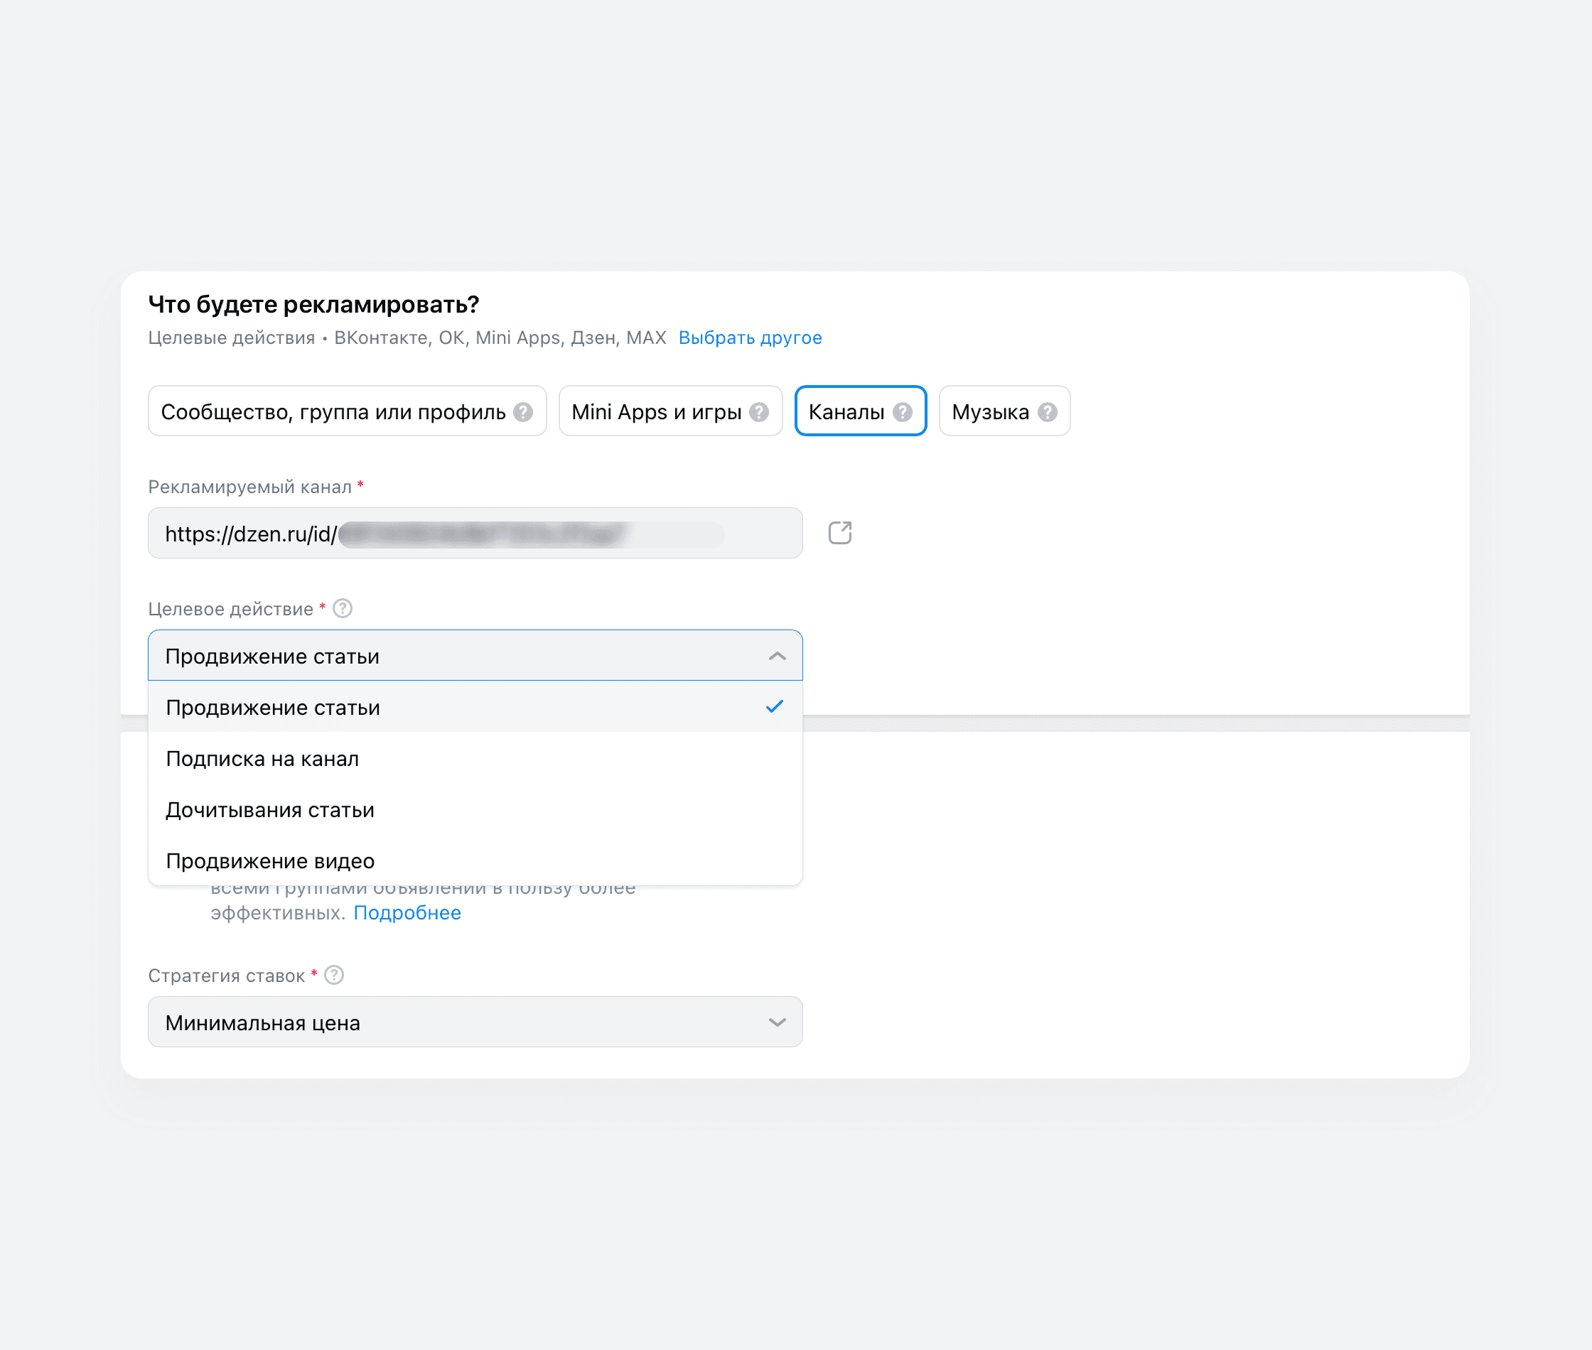Open the Выбрать другое link

tap(749, 338)
